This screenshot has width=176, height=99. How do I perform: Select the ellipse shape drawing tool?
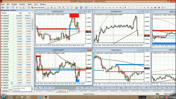coord(159,7)
